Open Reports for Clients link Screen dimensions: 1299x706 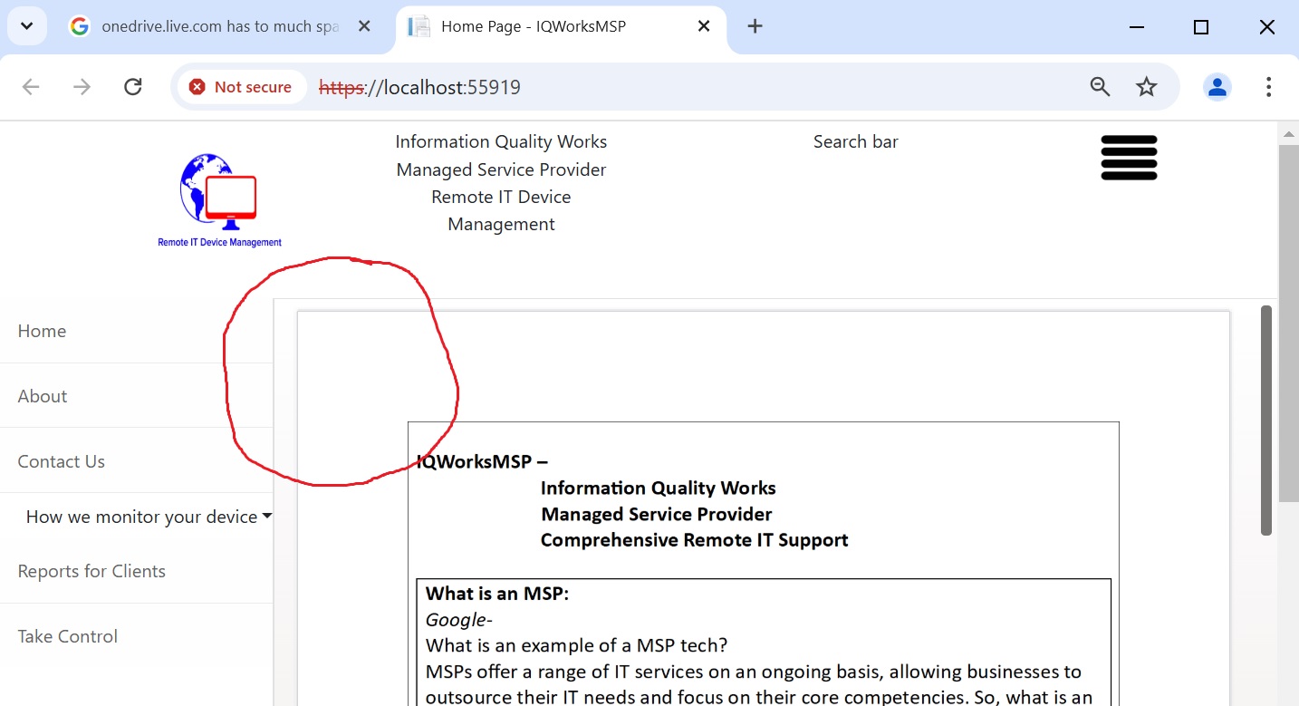tap(91, 571)
